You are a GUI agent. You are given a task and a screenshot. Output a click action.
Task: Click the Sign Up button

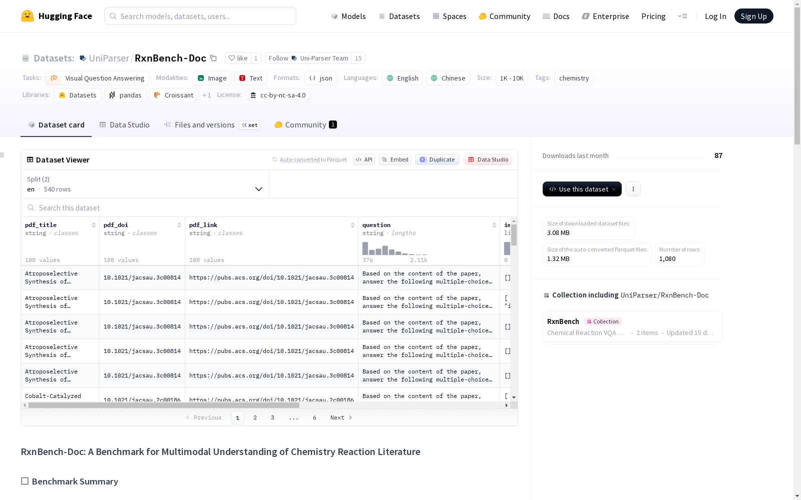753,16
